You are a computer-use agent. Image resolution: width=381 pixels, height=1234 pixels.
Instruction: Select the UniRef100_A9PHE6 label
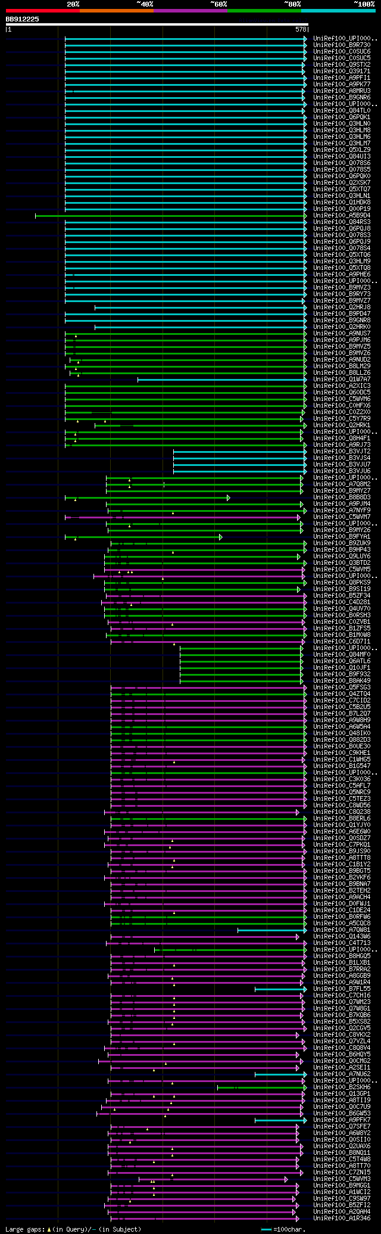tap(342, 274)
